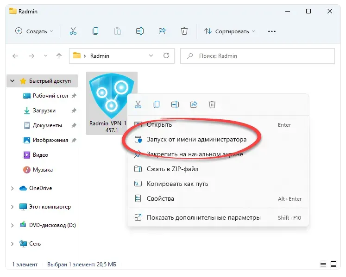
Task: Click the Copy icon in the Explorer toolbar
Action: pyautogui.click(x=95, y=31)
